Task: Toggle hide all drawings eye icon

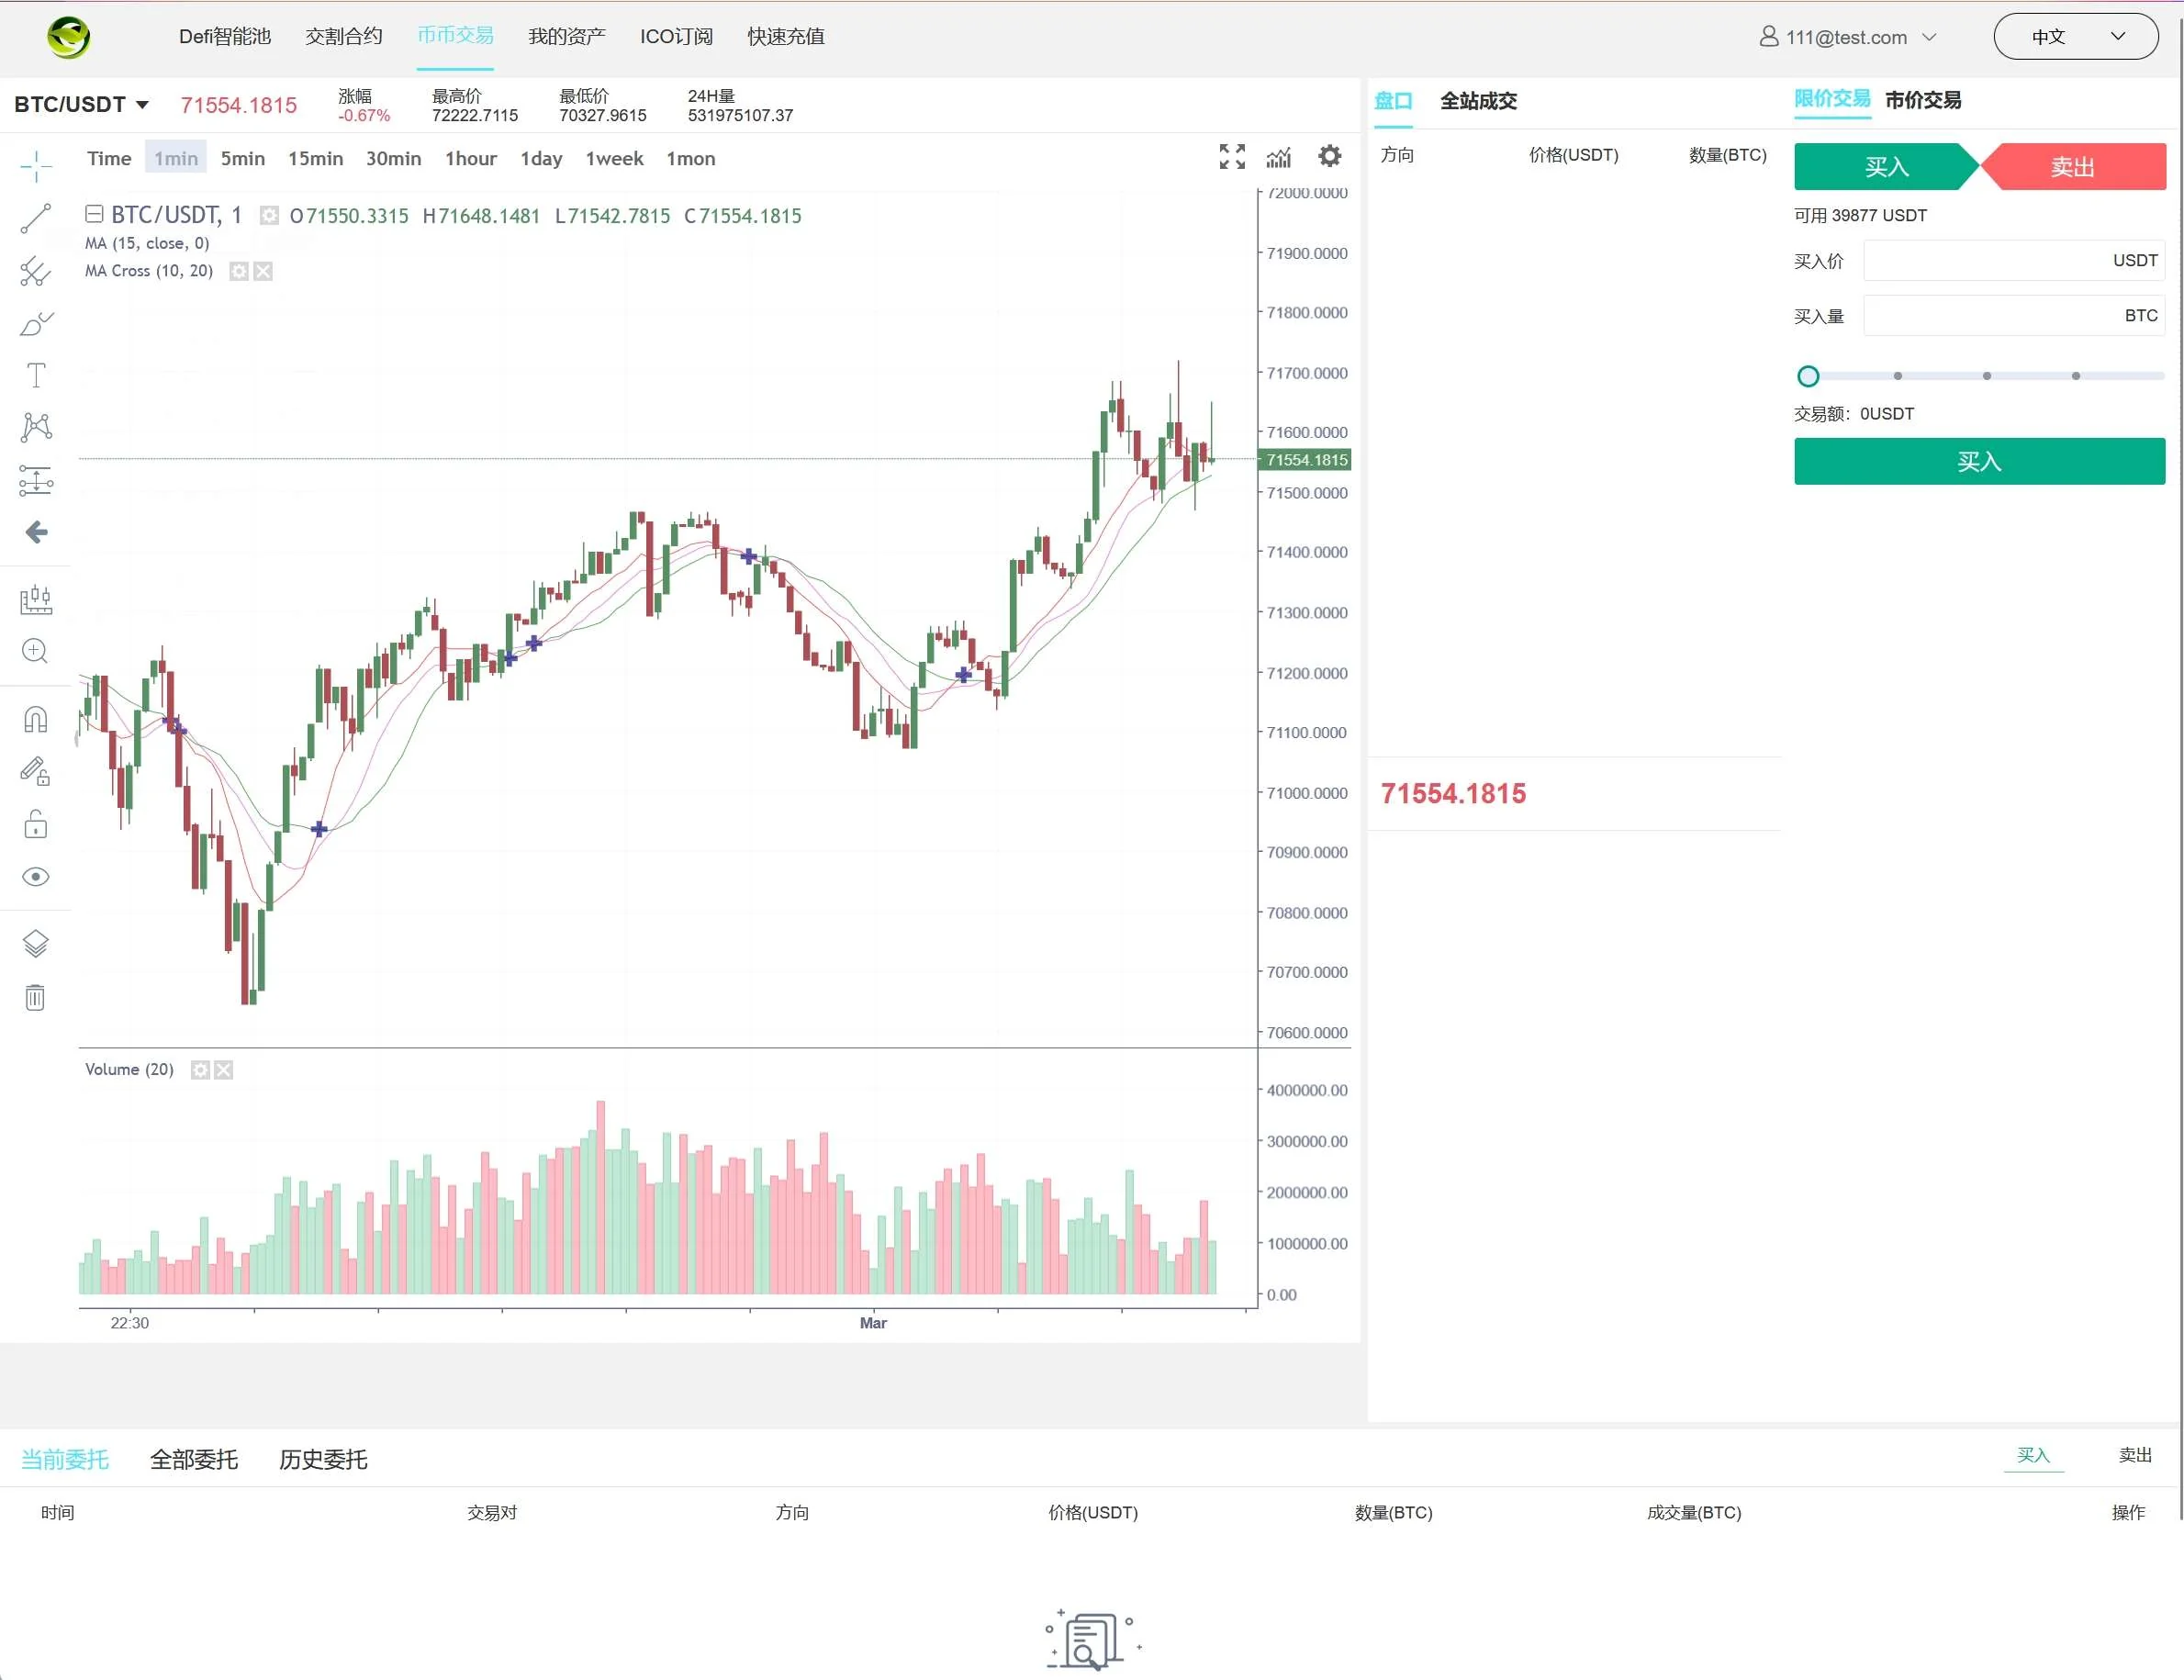Action: (35, 877)
